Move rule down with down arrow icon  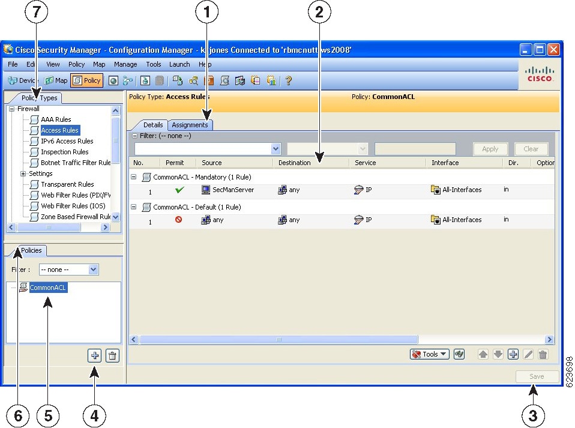coord(498,354)
